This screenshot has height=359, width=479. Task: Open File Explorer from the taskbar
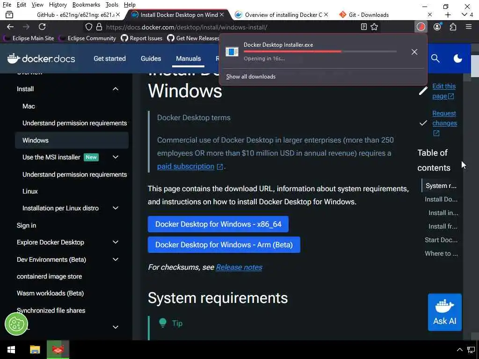[35, 350]
